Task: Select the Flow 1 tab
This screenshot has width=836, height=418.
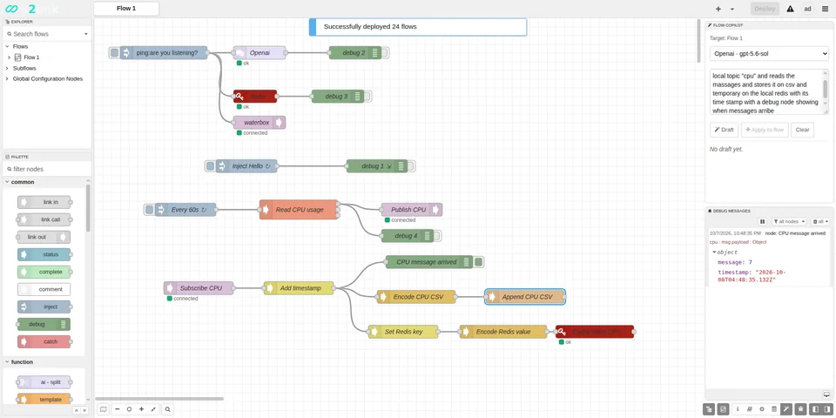Action: point(125,9)
